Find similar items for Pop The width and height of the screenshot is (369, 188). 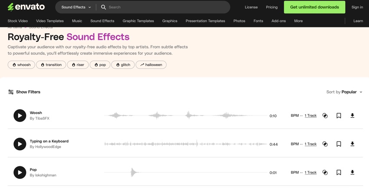point(325,172)
